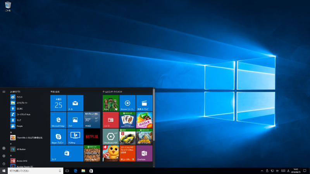Open the Weather tile showing 30°
Screen dimensions: 310x174
click(x=92, y=120)
